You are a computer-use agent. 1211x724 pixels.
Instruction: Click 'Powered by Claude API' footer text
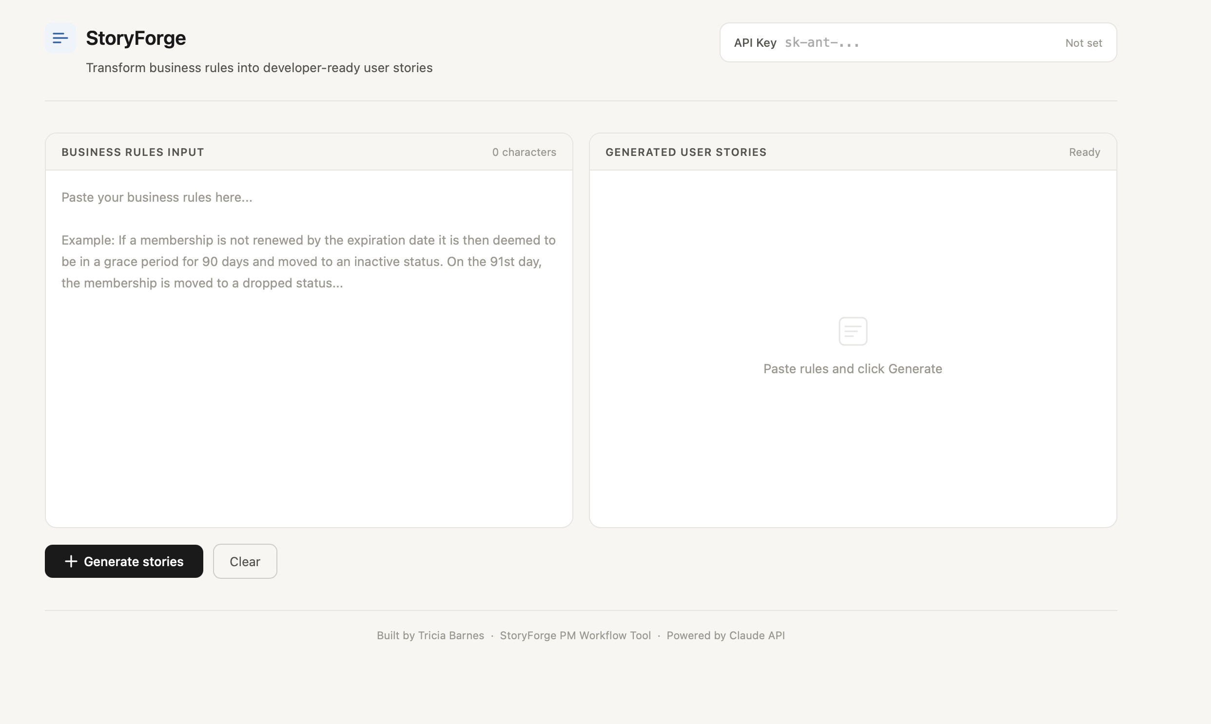[x=725, y=635]
